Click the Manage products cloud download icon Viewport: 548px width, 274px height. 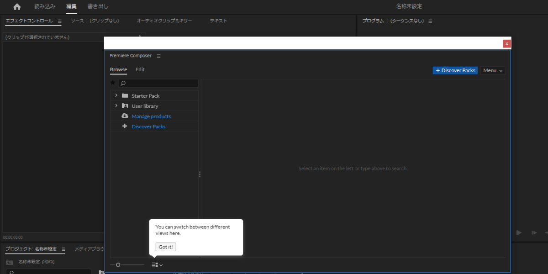click(125, 116)
